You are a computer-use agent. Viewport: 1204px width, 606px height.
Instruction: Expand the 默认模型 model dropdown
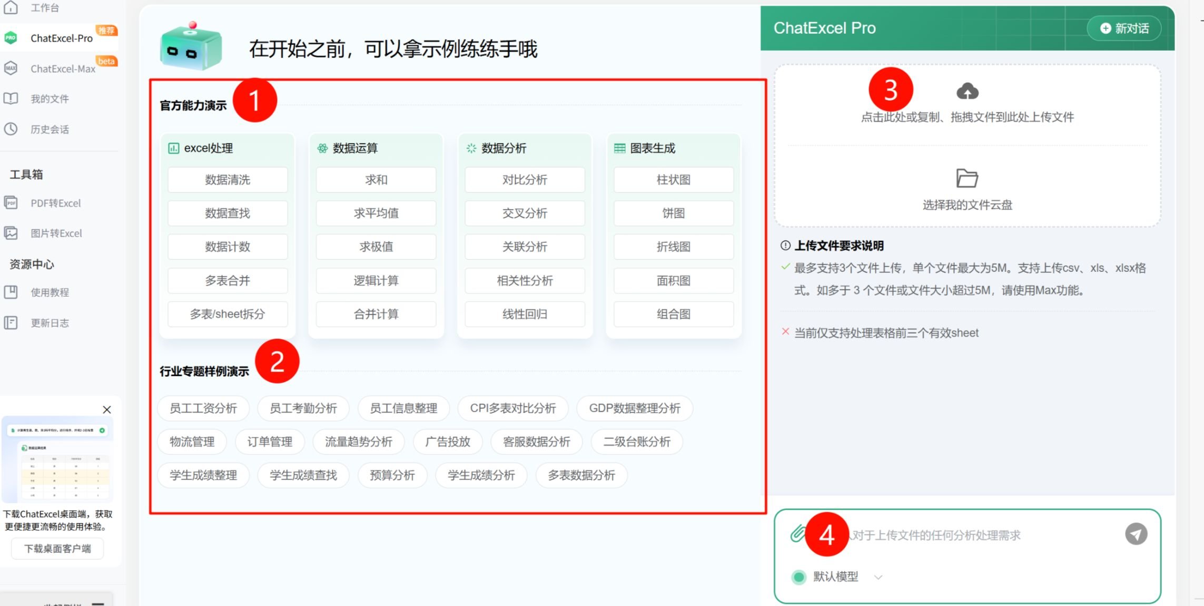[x=878, y=577]
